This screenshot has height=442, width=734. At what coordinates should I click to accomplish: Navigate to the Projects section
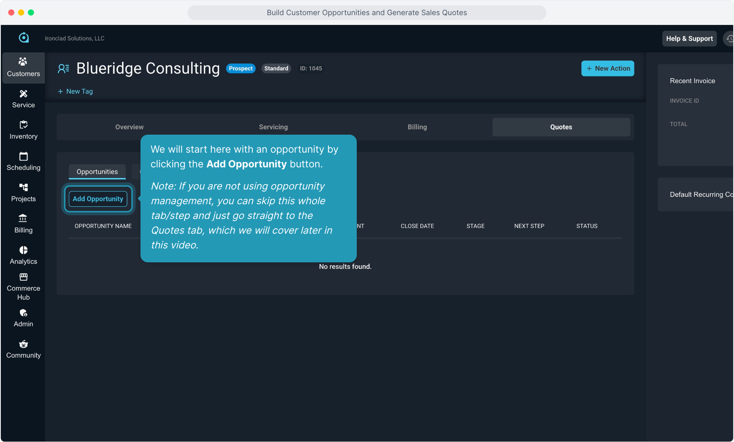tap(23, 193)
